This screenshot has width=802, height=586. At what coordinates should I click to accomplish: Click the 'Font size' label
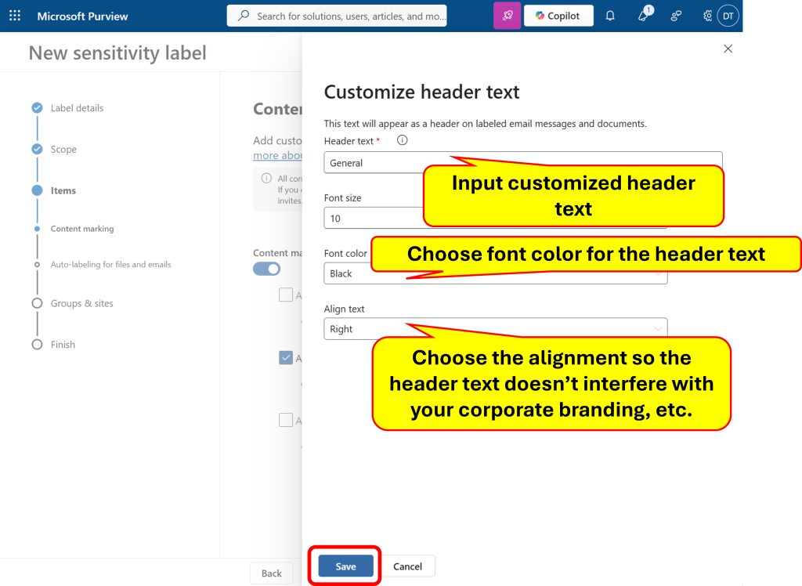(343, 198)
